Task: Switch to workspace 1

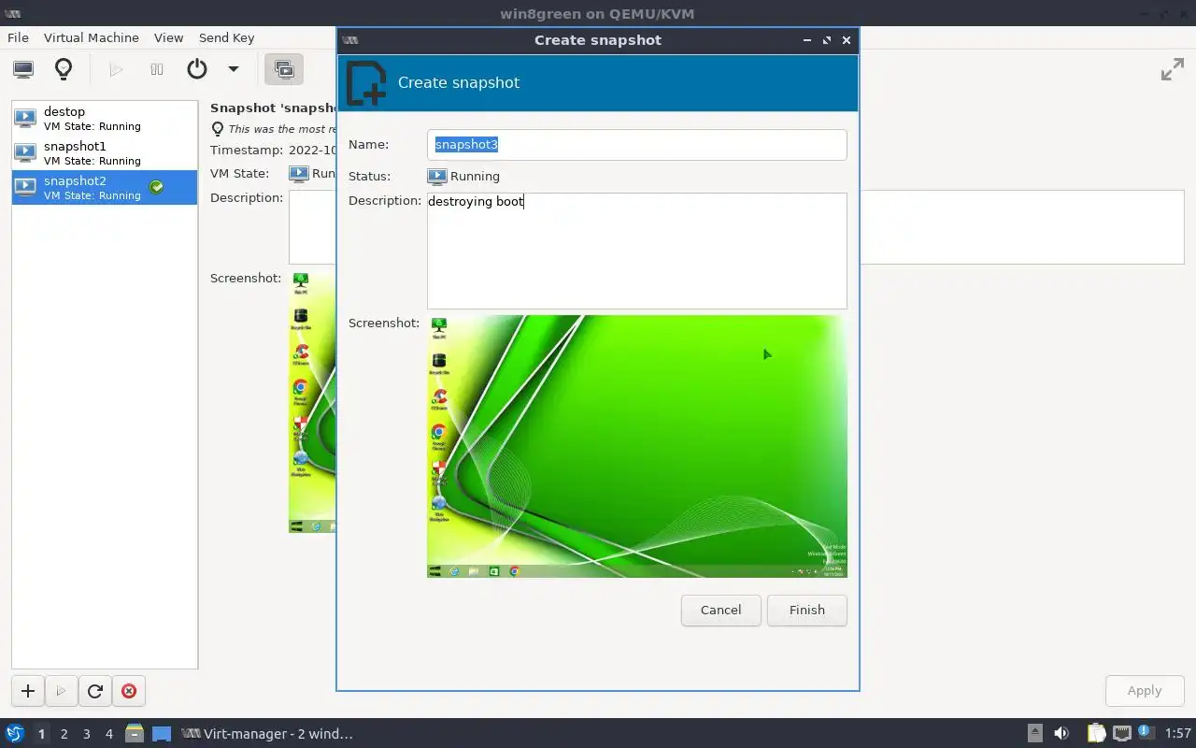Action: tap(41, 734)
